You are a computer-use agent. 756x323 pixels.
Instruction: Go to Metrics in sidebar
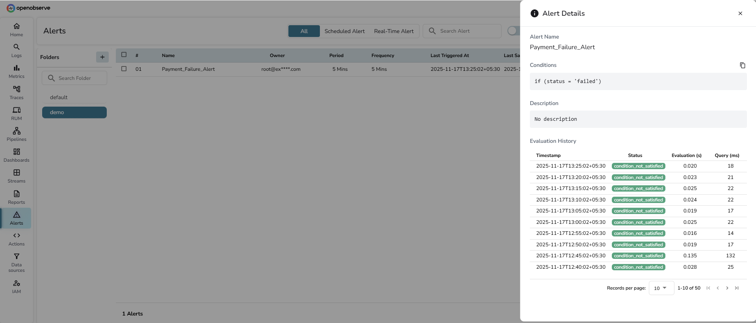(17, 72)
